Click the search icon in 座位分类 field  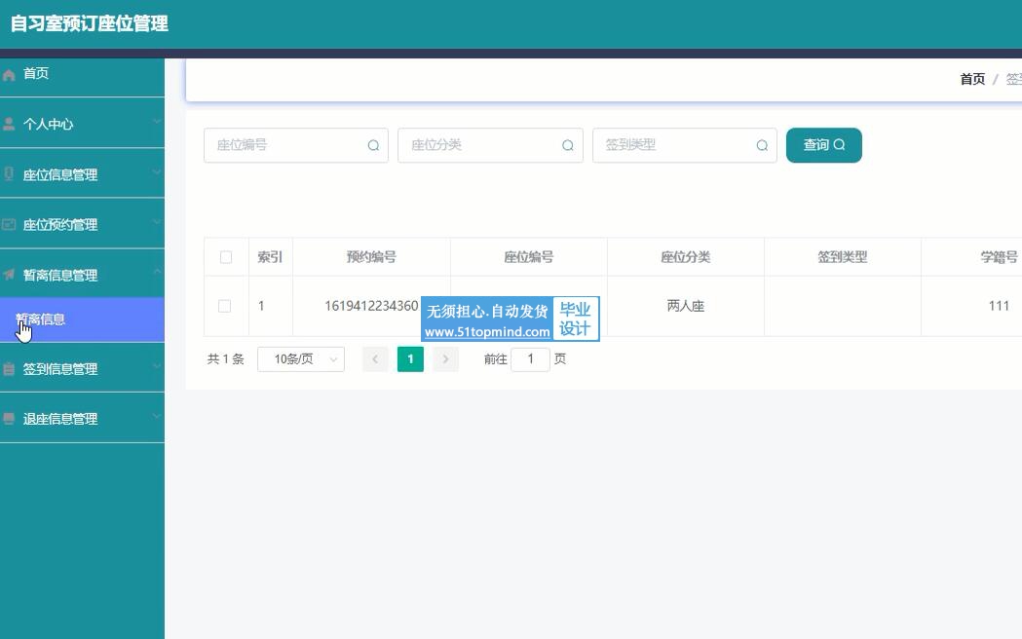pos(568,145)
